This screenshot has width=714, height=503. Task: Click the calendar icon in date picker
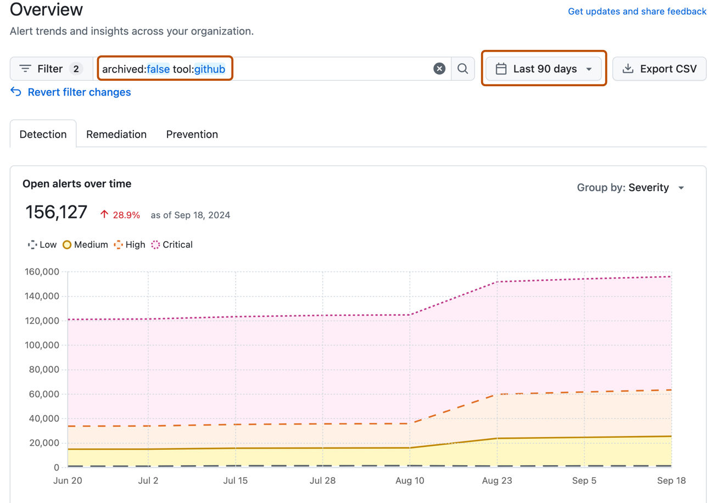(501, 69)
